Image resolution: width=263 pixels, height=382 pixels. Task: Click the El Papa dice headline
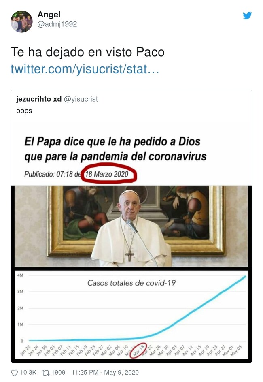click(115, 149)
